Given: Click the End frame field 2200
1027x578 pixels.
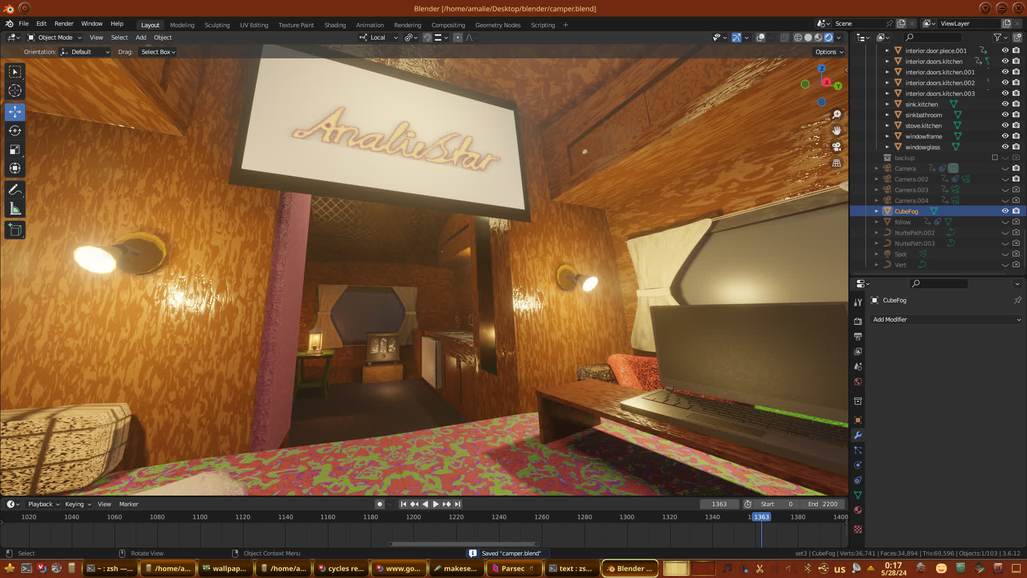Looking at the screenshot, I should pos(824,504).
